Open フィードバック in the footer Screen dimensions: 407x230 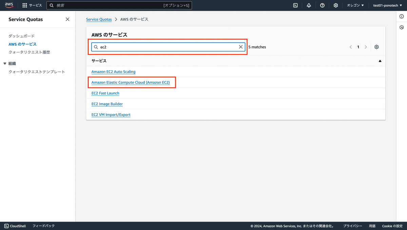click(43, 226)
